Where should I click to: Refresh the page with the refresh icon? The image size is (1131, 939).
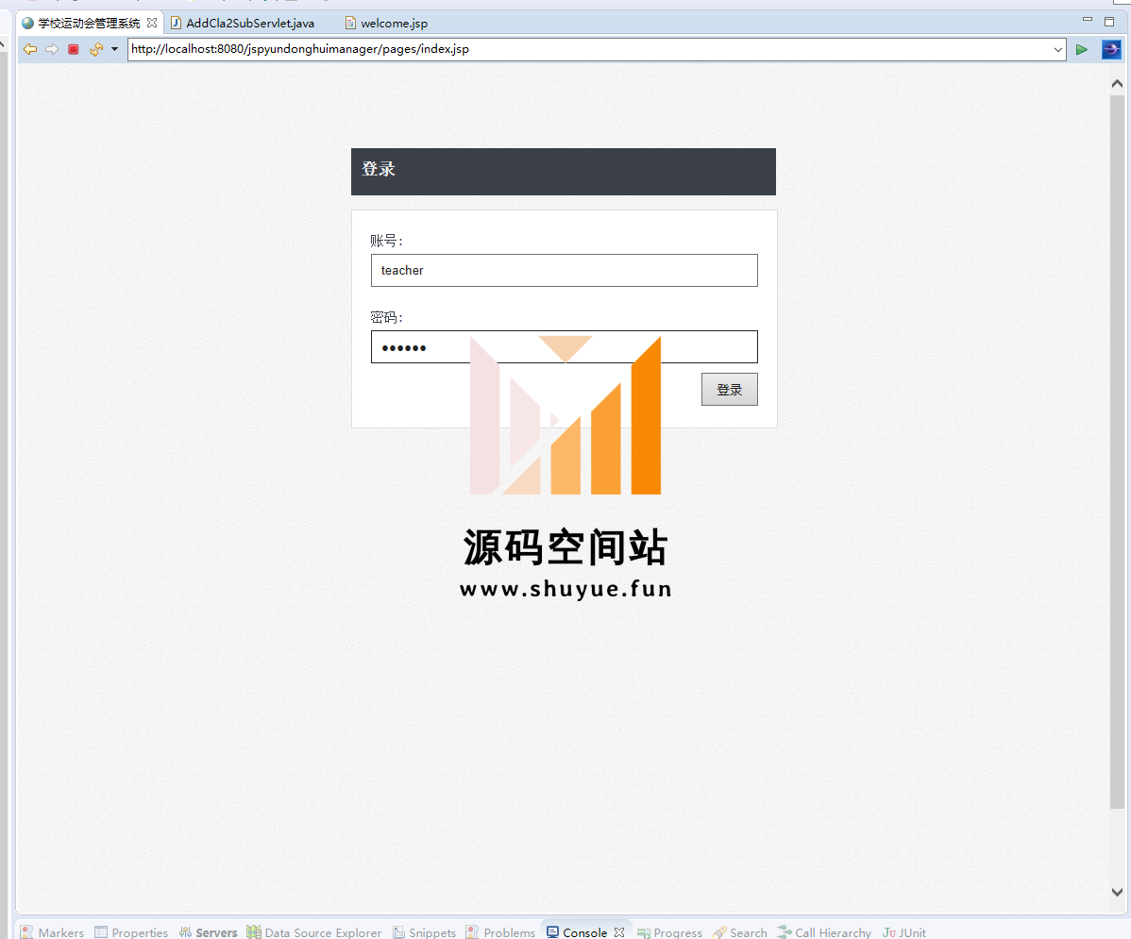tap(96, 49)
